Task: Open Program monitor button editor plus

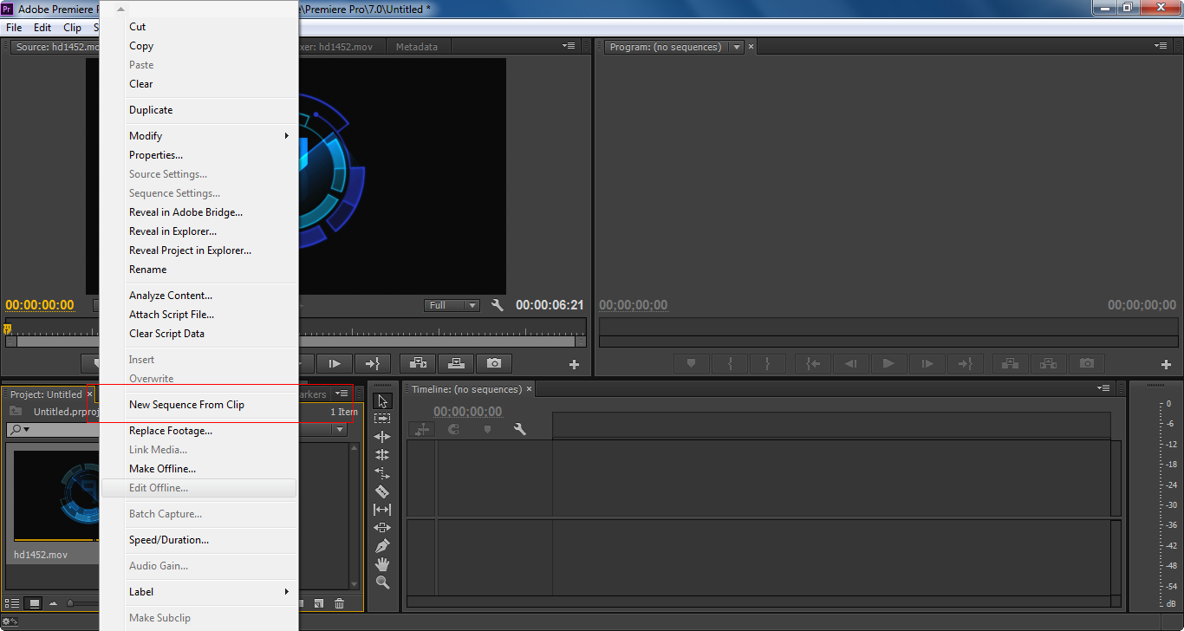Action: [1166, 365]
